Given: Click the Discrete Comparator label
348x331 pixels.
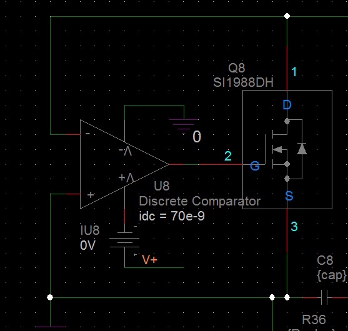Looking at the screenshot, I should click(x=199, y=201).
